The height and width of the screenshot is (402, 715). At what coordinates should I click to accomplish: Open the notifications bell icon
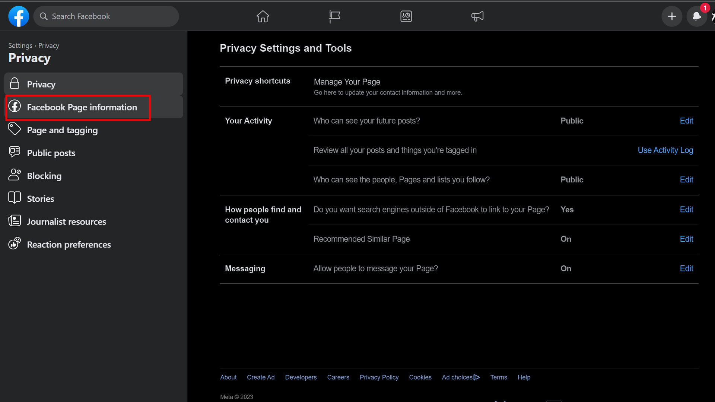tap(696, 16)
